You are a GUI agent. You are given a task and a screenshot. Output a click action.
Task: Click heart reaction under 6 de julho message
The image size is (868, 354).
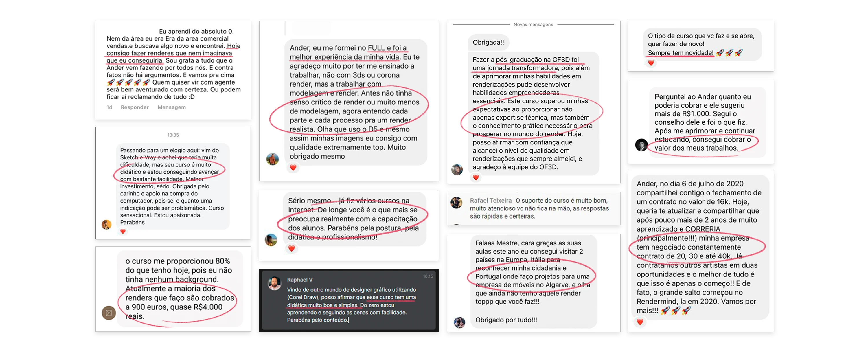639,322
